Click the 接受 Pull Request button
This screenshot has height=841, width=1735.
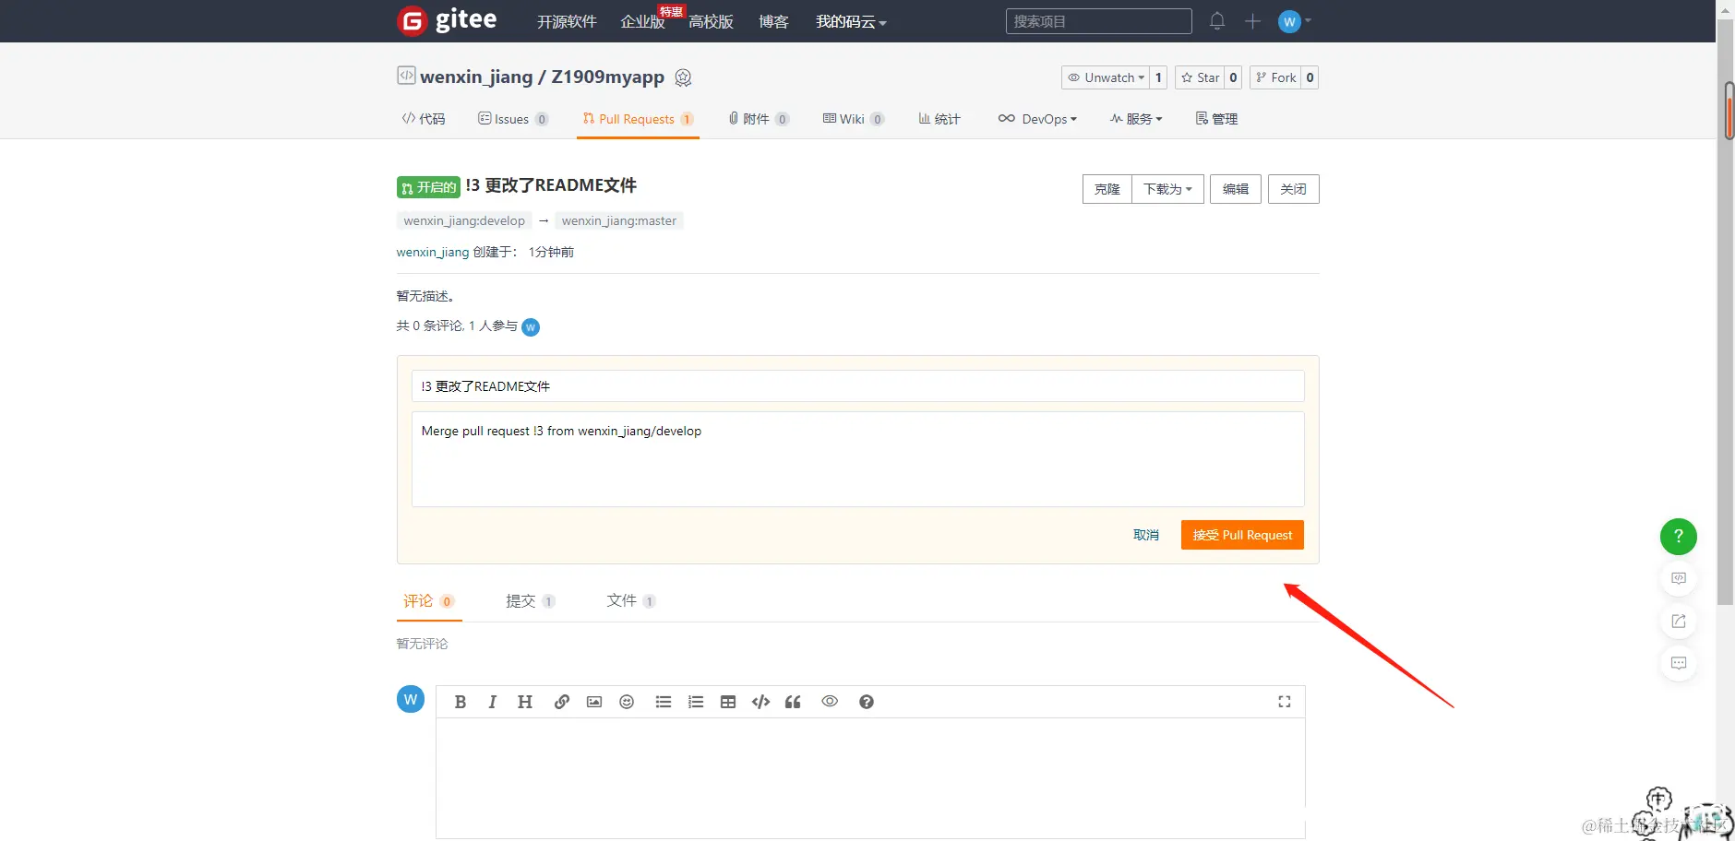(x=1242, y=535)
